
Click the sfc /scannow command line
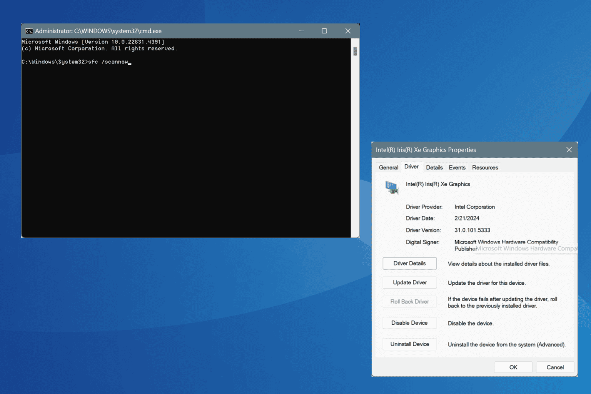pos(76,62)
